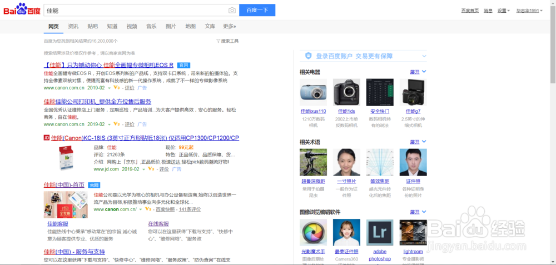Open 百度快照 cached page link
This screenshot has width=556, height=265.
click(x=165, y=210)
